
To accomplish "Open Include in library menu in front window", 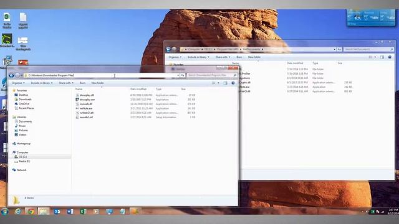I will click(x=42, y=83).
